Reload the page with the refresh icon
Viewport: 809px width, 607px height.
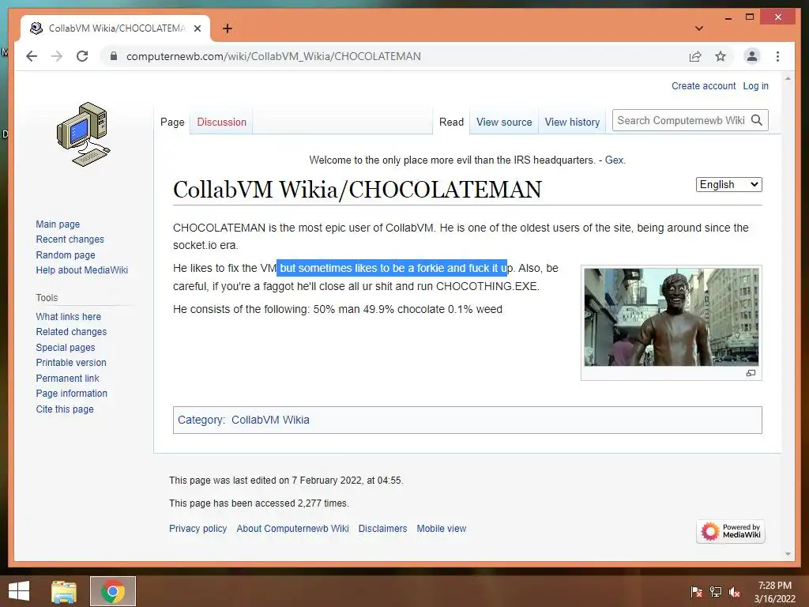82,56
